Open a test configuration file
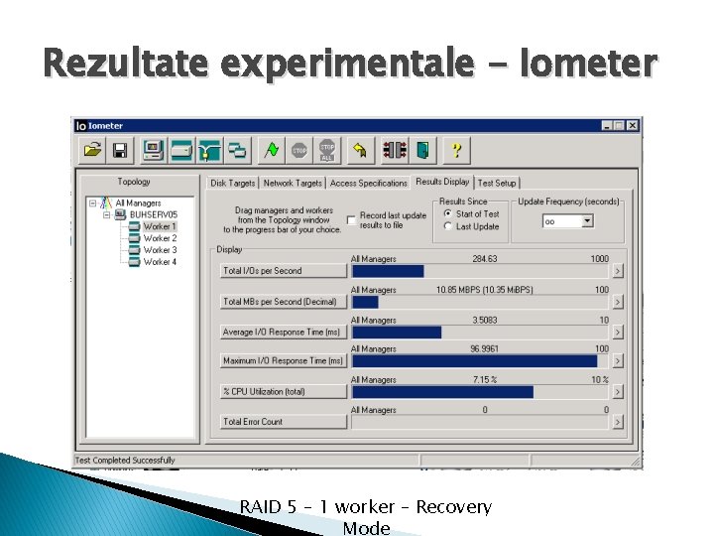Viewport: 714px width, 536px height. click(92, 150)
